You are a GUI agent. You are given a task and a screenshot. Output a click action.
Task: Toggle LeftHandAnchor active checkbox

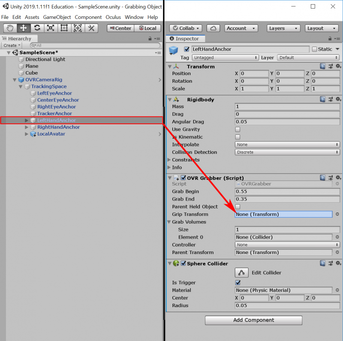[187, 49]
